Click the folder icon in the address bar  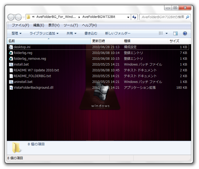pos(29,17)
